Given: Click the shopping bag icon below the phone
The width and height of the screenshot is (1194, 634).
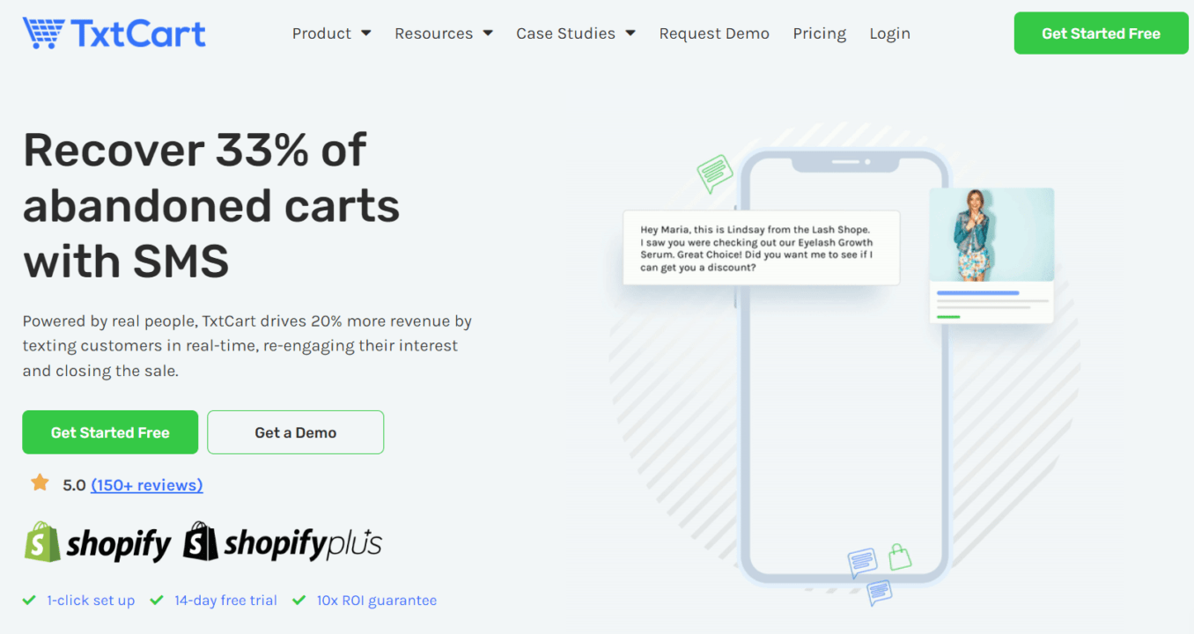Looking at the screenshot, I should 900,558.
